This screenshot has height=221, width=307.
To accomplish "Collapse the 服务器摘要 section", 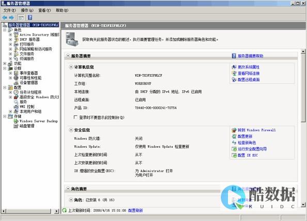I will (x=68, y=56).
